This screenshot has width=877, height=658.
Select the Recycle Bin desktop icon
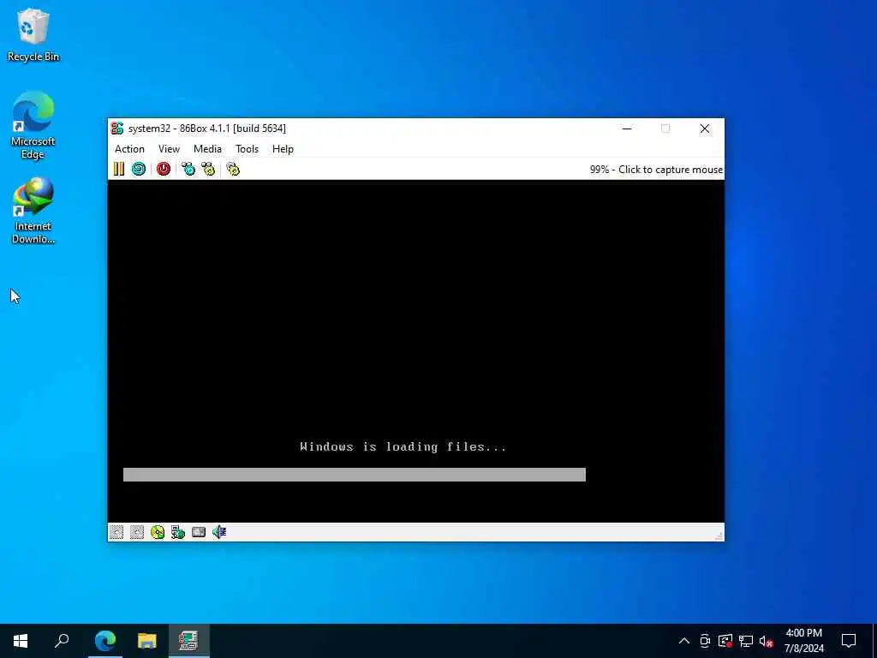[33, 34]
